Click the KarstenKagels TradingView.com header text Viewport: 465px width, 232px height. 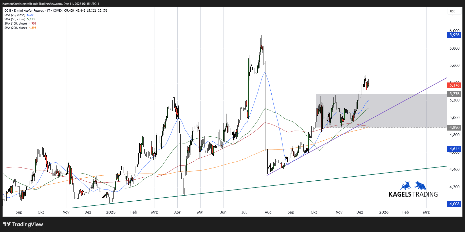(51, 4)
